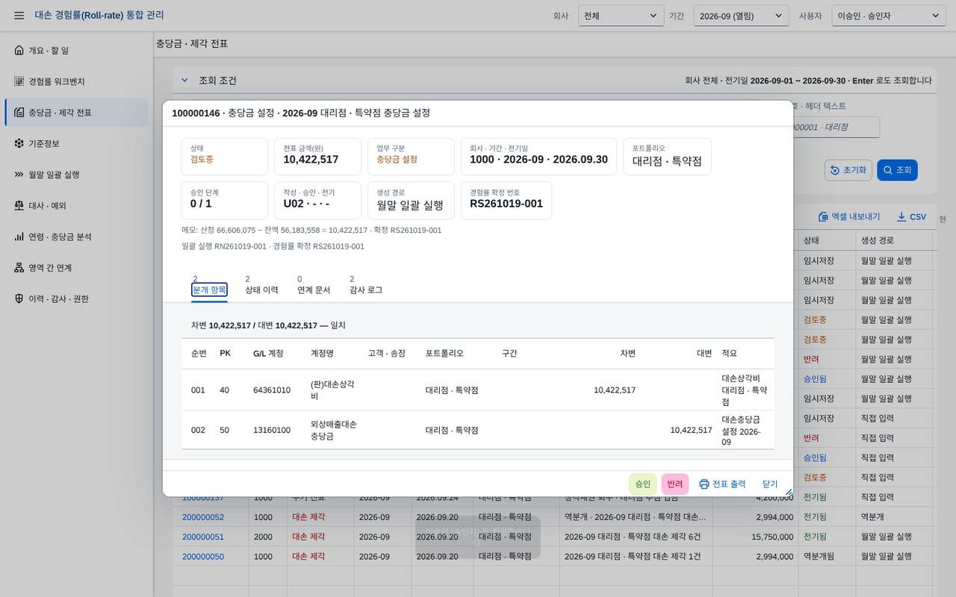
Task: Open the 대사 · 예외 scale icon
Action: (x=19, y=206)
